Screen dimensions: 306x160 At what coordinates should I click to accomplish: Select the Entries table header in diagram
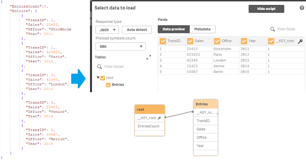pos(205,104)
